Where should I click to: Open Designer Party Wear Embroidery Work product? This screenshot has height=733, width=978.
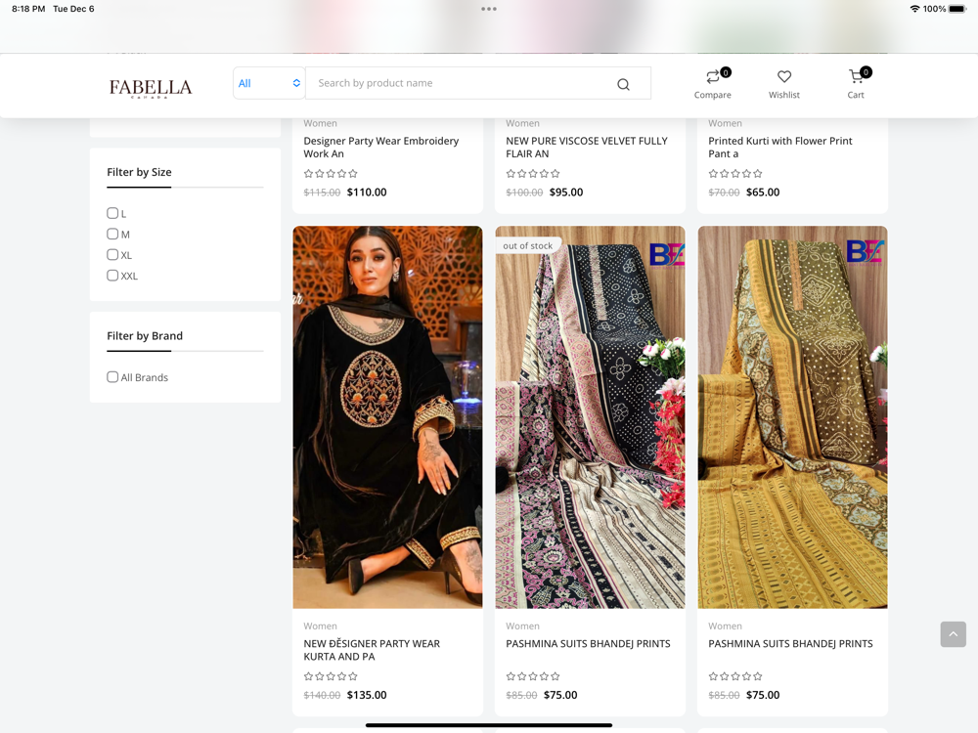pos(381,148)
